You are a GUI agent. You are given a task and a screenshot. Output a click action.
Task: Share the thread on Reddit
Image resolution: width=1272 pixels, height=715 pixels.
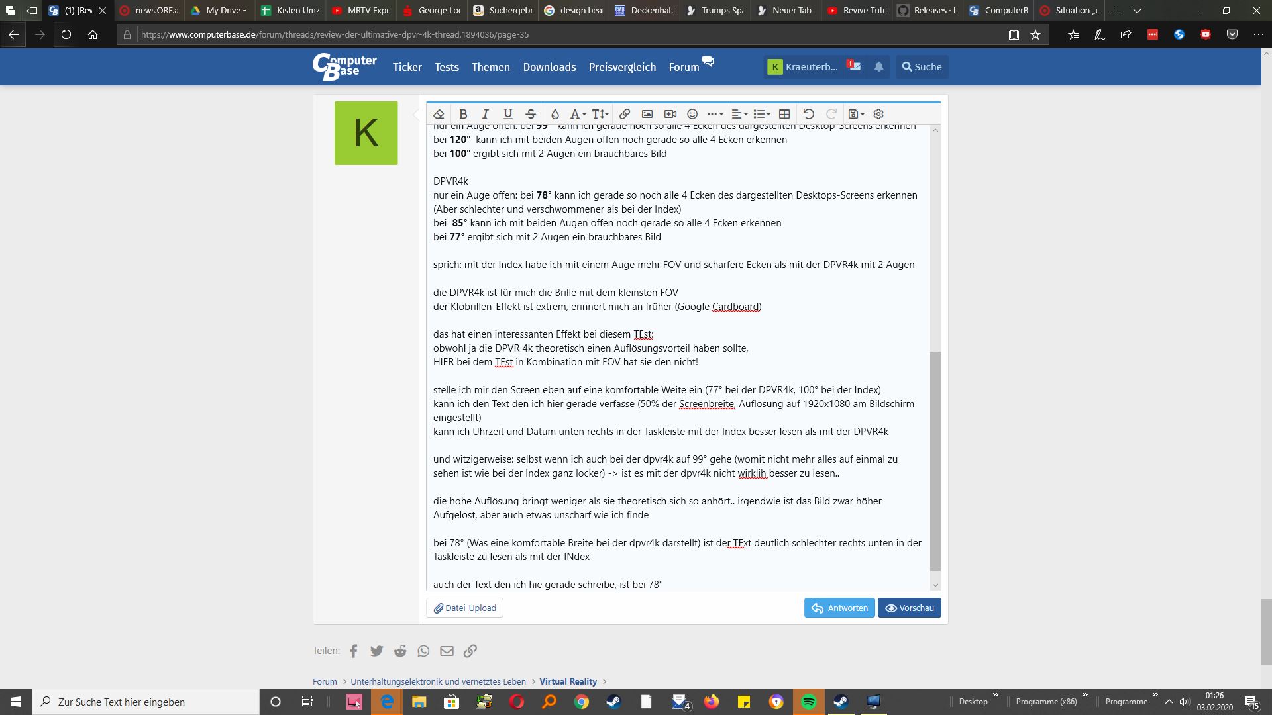click(x=400, y=651)
